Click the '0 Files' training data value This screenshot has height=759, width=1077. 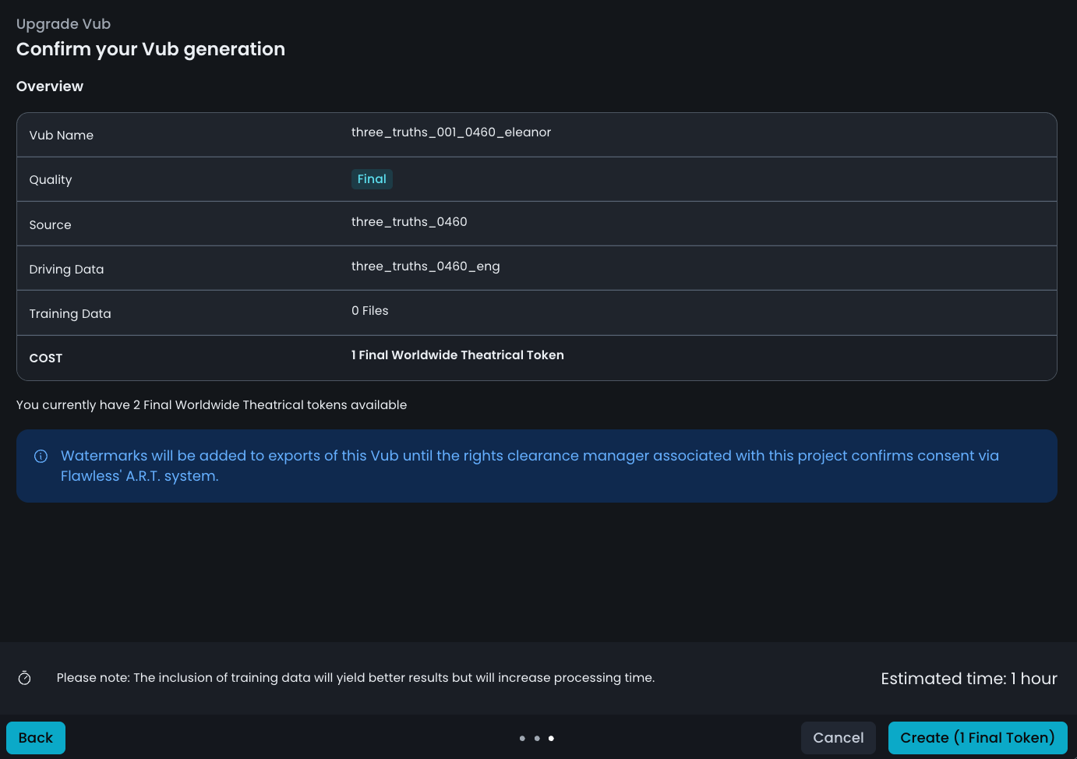pyautogui.click(x=370, y=311)
